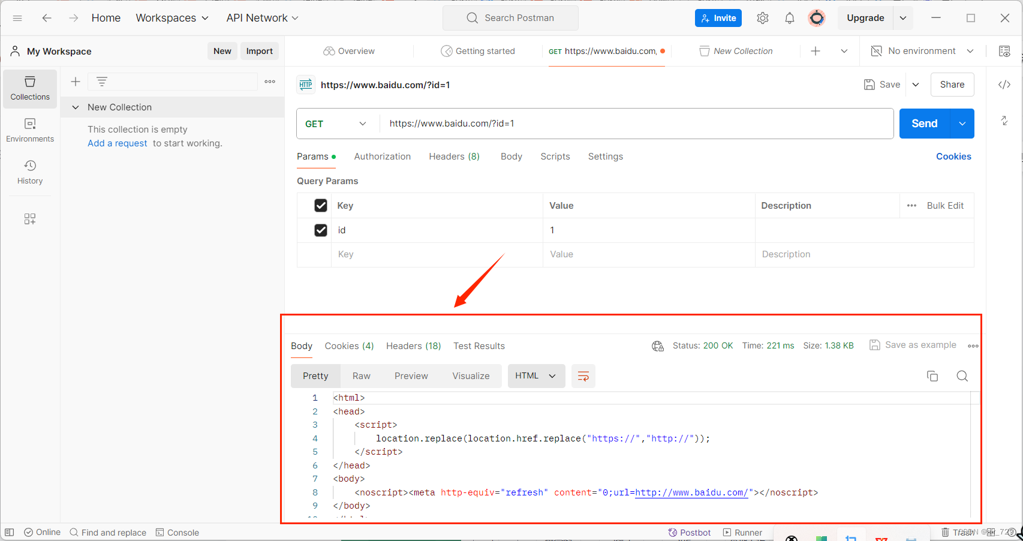The image size is (1023, 541).
Task: Switch to the Authorization tab
Action: pyautogui.click(x=383, y=157)
